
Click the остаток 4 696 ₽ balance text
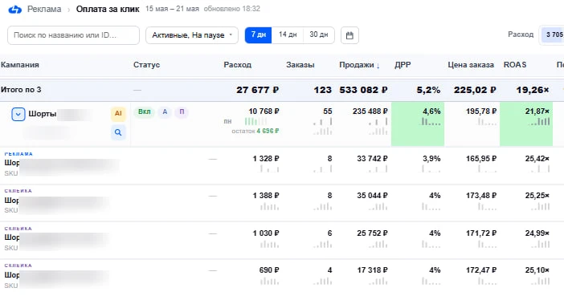tap(255, 131)
